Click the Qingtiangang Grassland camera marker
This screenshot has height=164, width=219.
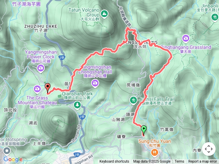[x=186, y=39]
